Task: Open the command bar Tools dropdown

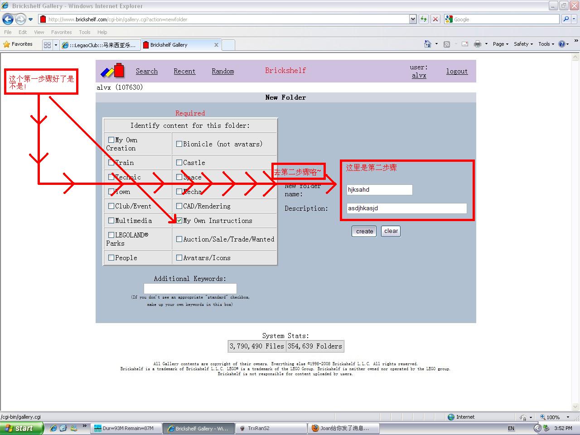Action: (x=546, y=44)
